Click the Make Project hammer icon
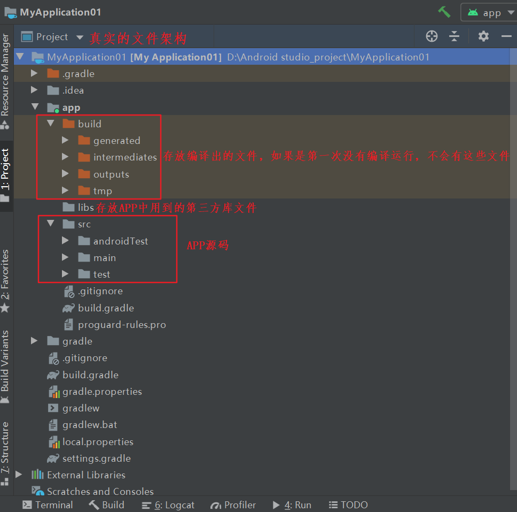Viewport: 517px width, 512px height. pos(444,12)
